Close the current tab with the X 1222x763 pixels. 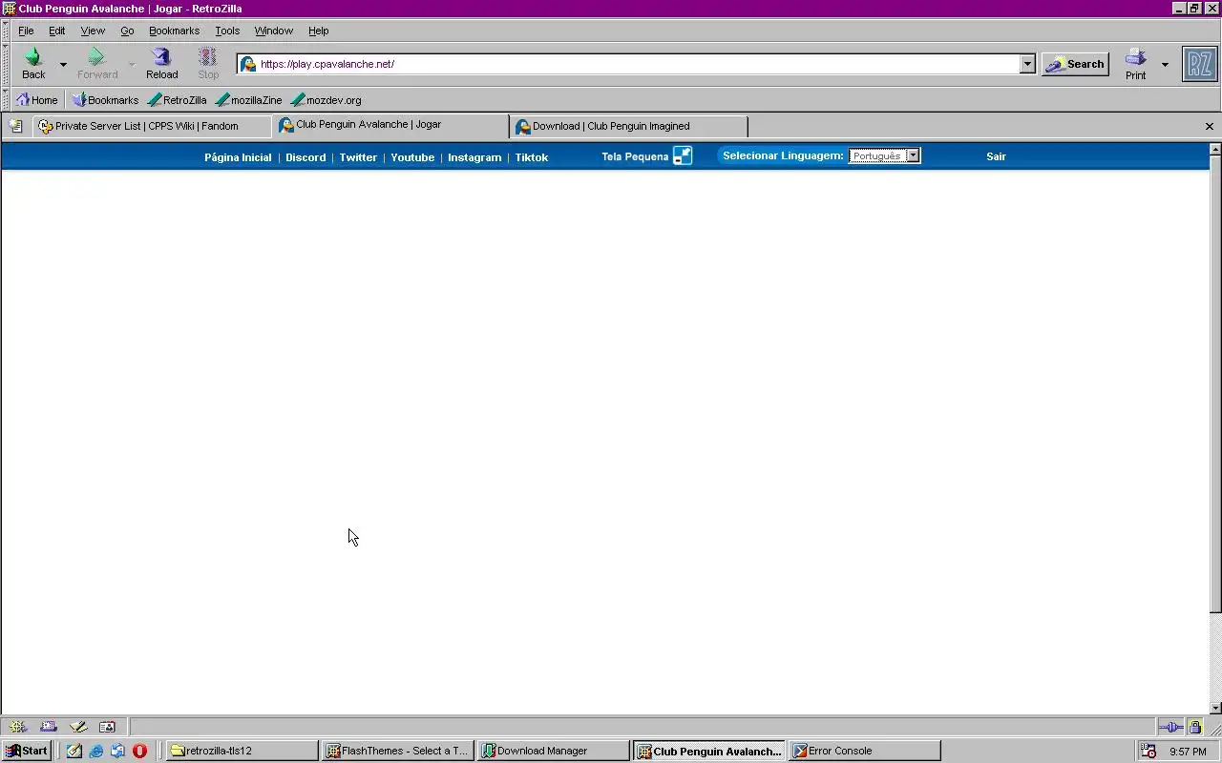[x=1209, y=126]
